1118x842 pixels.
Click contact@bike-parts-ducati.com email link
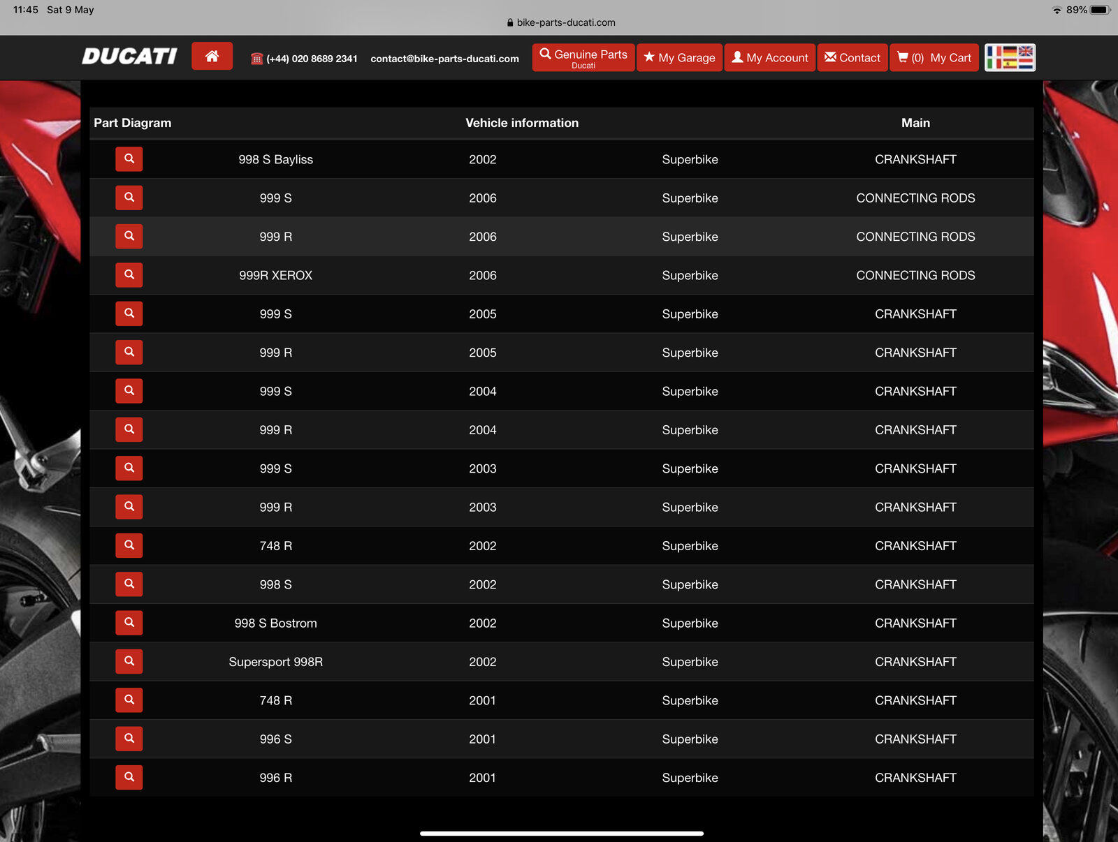tap(444, 59)
